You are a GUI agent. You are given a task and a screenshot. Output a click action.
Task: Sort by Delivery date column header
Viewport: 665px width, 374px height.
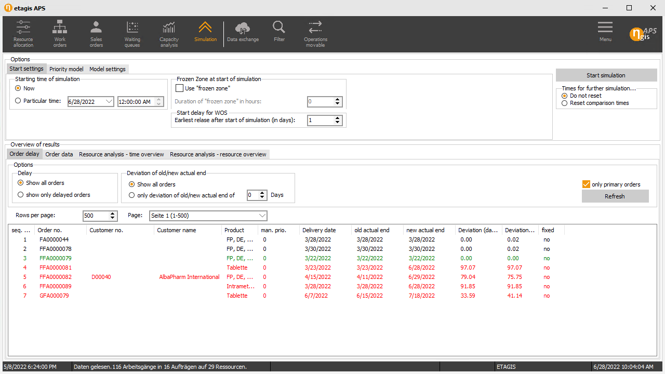(325, 230)
